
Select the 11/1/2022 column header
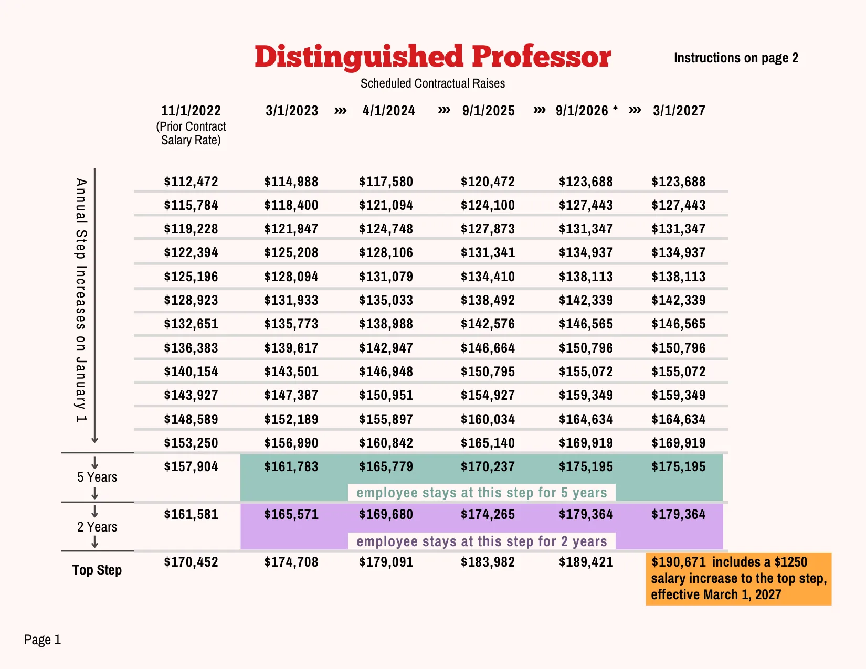click(191, 111)
